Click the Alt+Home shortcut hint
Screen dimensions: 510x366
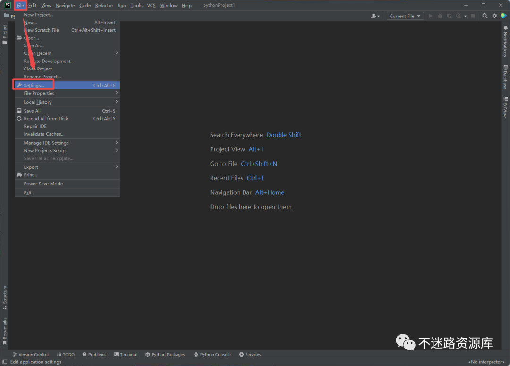270,192
